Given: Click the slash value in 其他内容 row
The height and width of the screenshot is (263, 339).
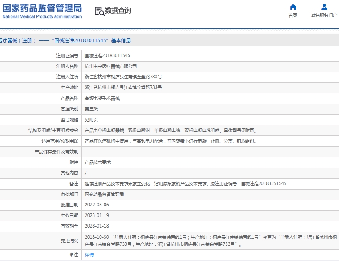Looking at the screenshot, I should [86, 173].
